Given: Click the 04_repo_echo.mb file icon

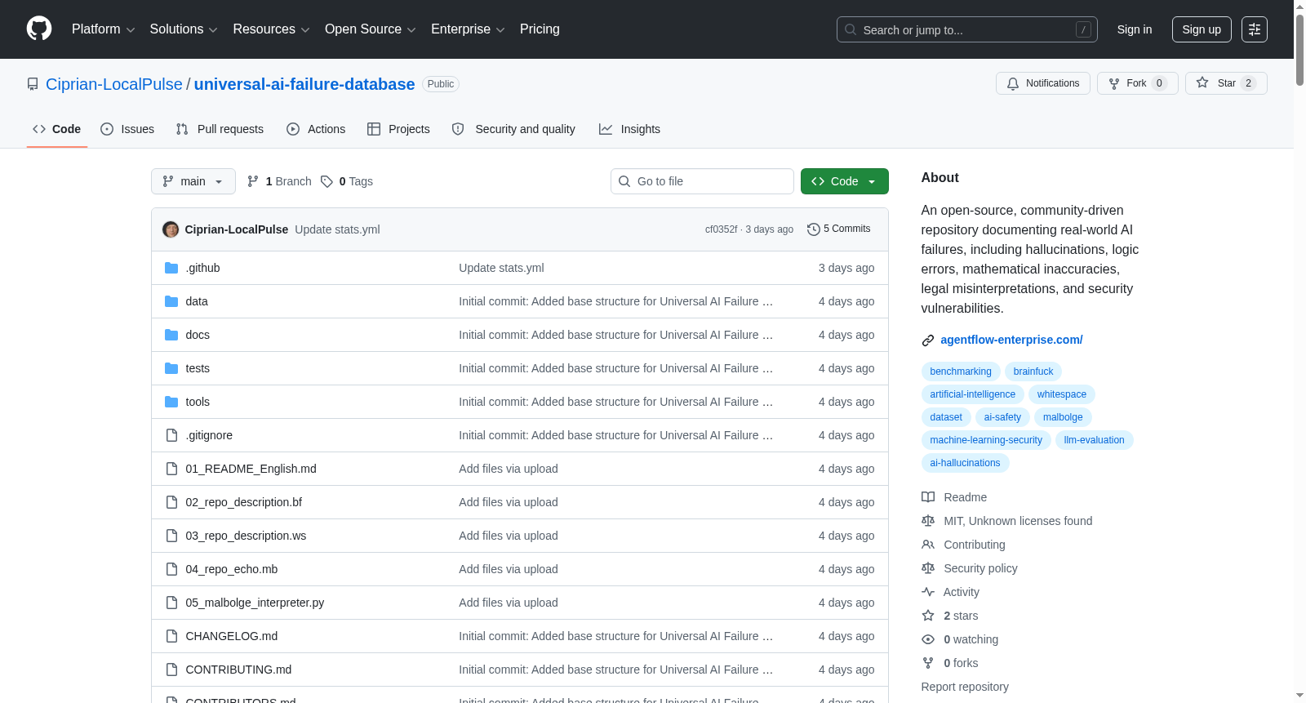Looking at the screenshot, I should pos(171,569).
